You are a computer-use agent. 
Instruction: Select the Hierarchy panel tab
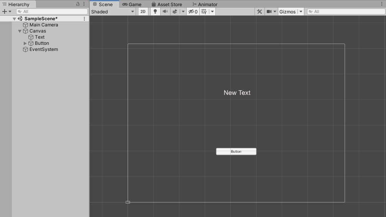coord(18,4)
